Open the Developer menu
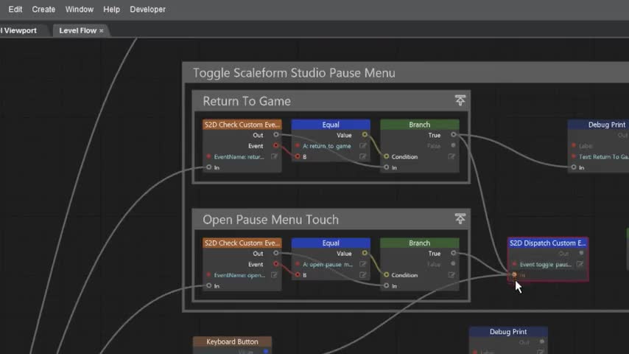Viewport: 629px width, 354px height. (147, 10)
